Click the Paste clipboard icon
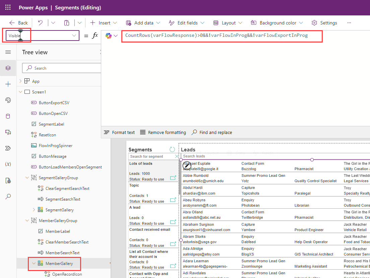The width and height of the screenshot is (370, 278). (67, 23)
